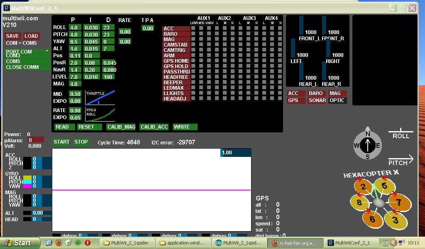Screen dimensions: 425x249
Task: Click the graph scale slider at 1.00
Action: pos(235,153)
